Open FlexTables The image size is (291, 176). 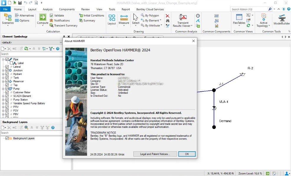pos(239,19)
